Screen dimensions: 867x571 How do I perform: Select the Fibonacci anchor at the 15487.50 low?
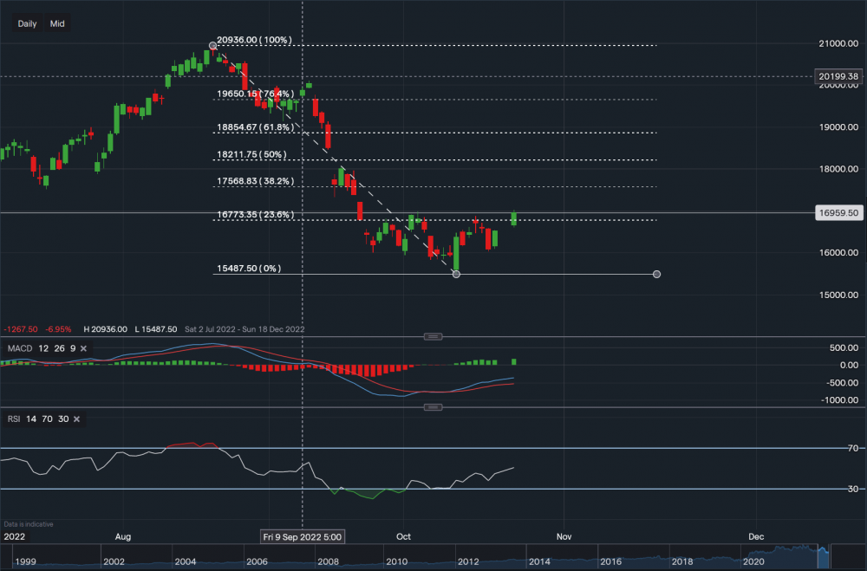(x=456, y=274)
